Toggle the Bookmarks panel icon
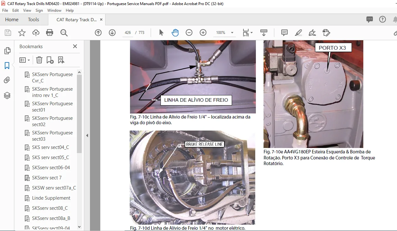 [x=7, y=66]
